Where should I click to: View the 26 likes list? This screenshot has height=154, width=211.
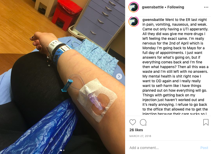[x=136, y=130]
